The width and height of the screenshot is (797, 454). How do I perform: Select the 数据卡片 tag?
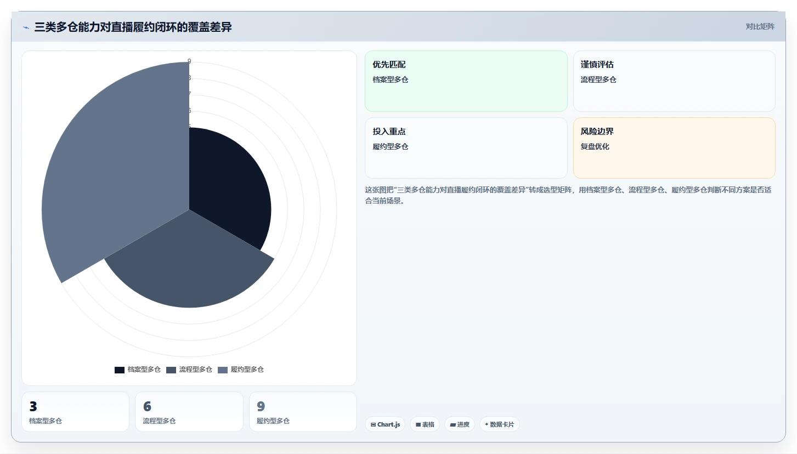500,424
